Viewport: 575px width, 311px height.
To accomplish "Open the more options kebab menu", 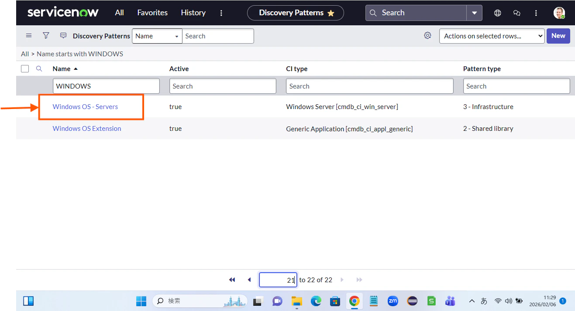I will point(221,13).
